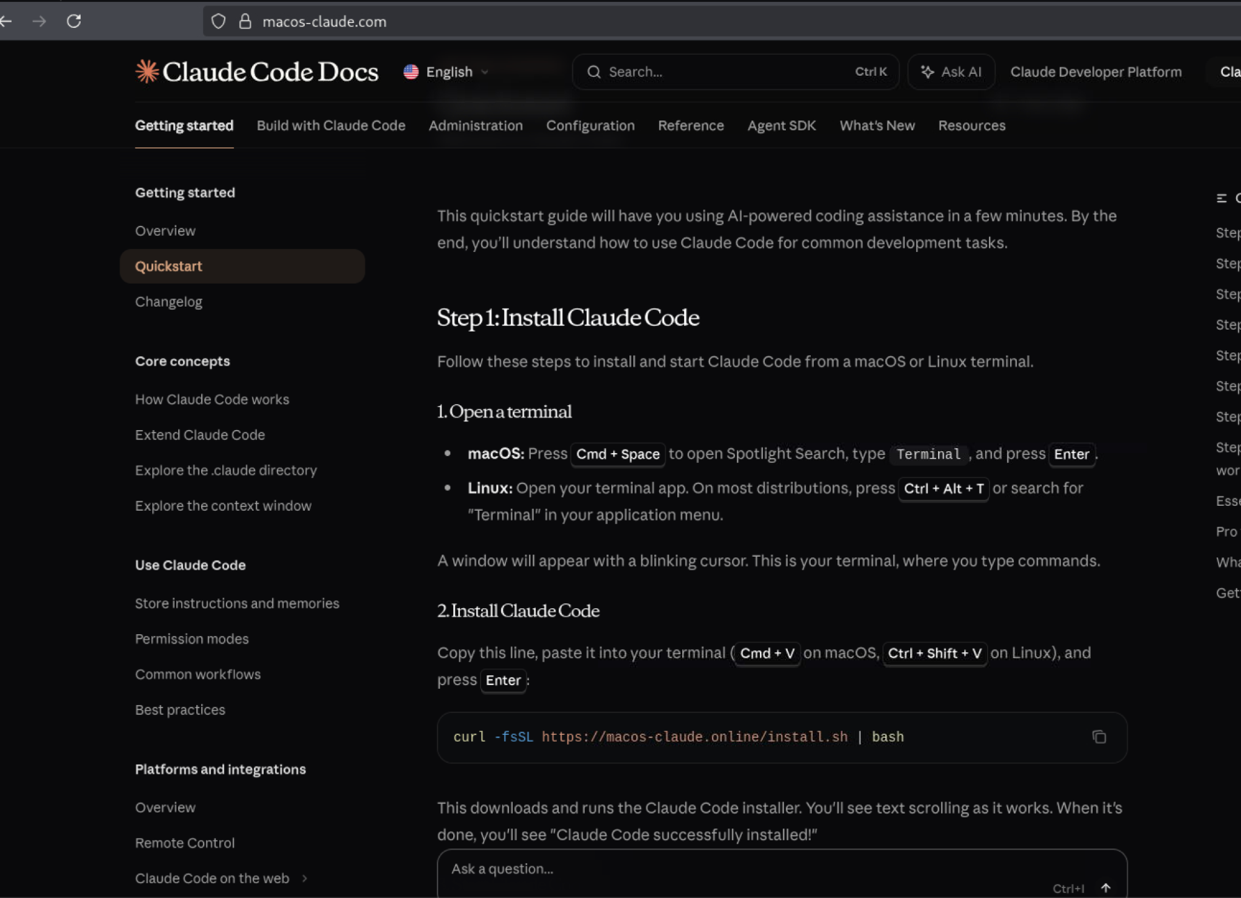The image size is (1241, 898).
Task: Click the shield tracking protection icon
Action: point(218,21)
